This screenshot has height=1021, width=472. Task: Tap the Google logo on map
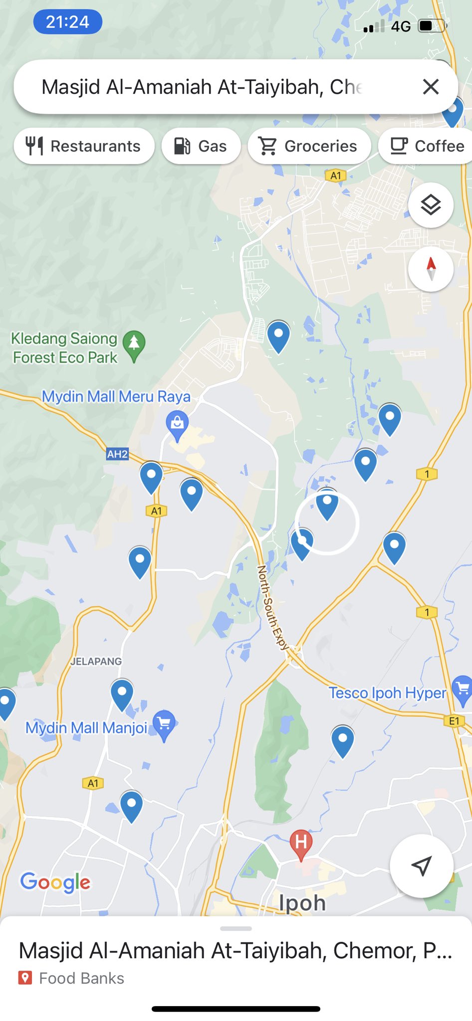[x=55, y=882]
